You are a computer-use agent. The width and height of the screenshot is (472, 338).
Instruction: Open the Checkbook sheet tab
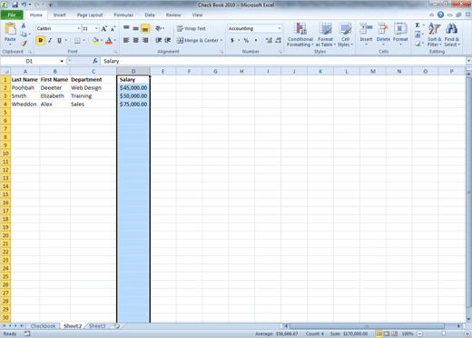pyautogui.click(x=43, y=326)
